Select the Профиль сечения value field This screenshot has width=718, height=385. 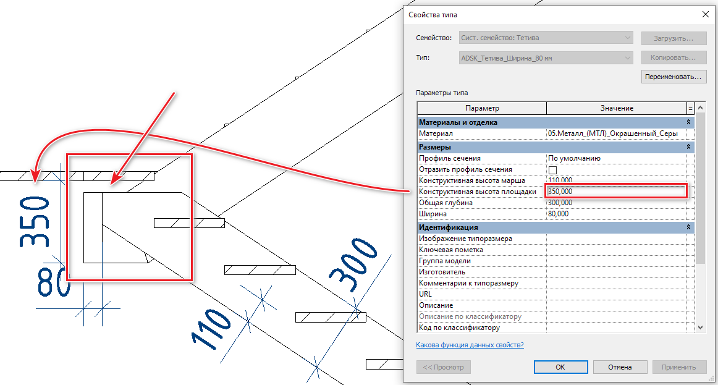coord(616,158)
